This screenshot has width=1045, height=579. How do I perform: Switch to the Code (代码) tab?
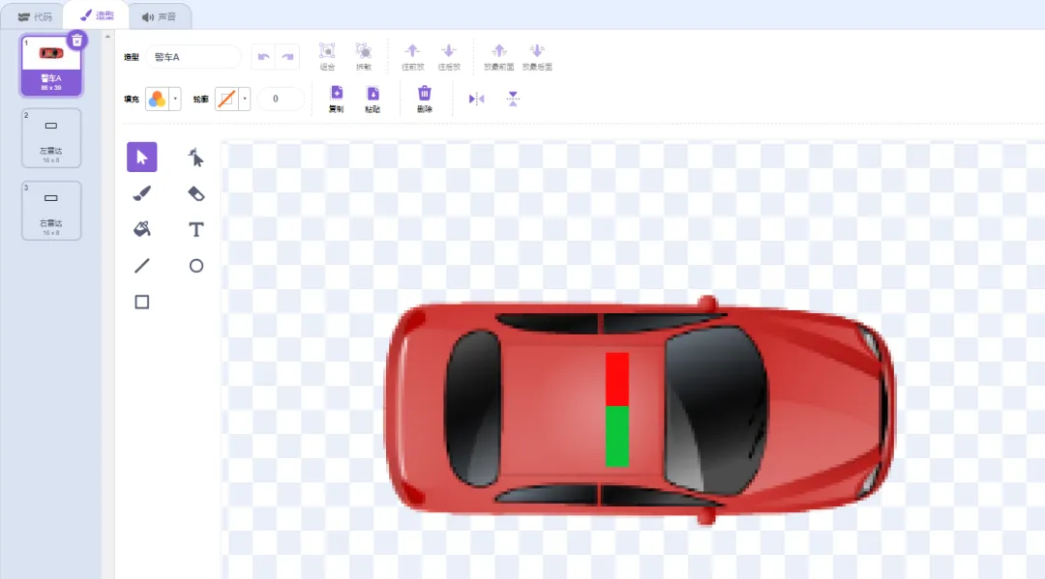tap(35, 16)
